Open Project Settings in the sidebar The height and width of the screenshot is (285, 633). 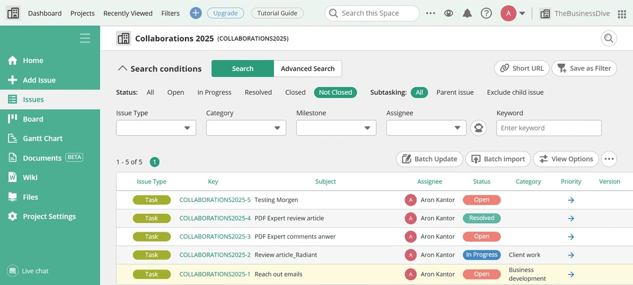(50, 216)
